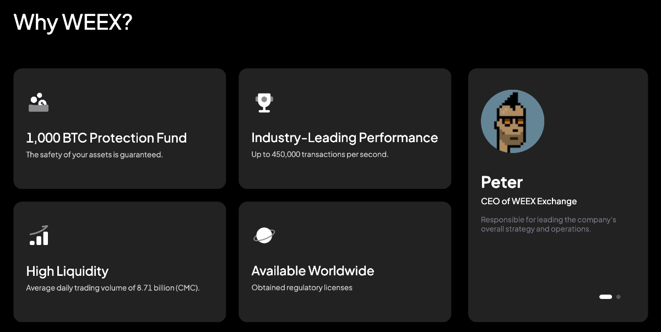Select the active first carousel indicator

point(605,297)
